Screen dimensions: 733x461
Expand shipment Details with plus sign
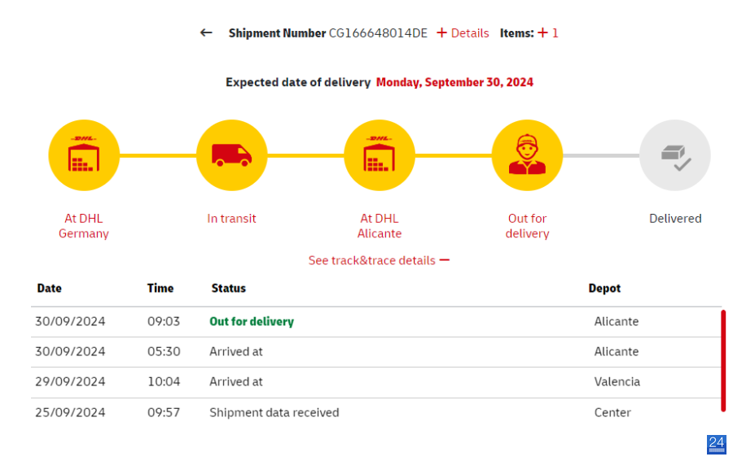point(463,33)
